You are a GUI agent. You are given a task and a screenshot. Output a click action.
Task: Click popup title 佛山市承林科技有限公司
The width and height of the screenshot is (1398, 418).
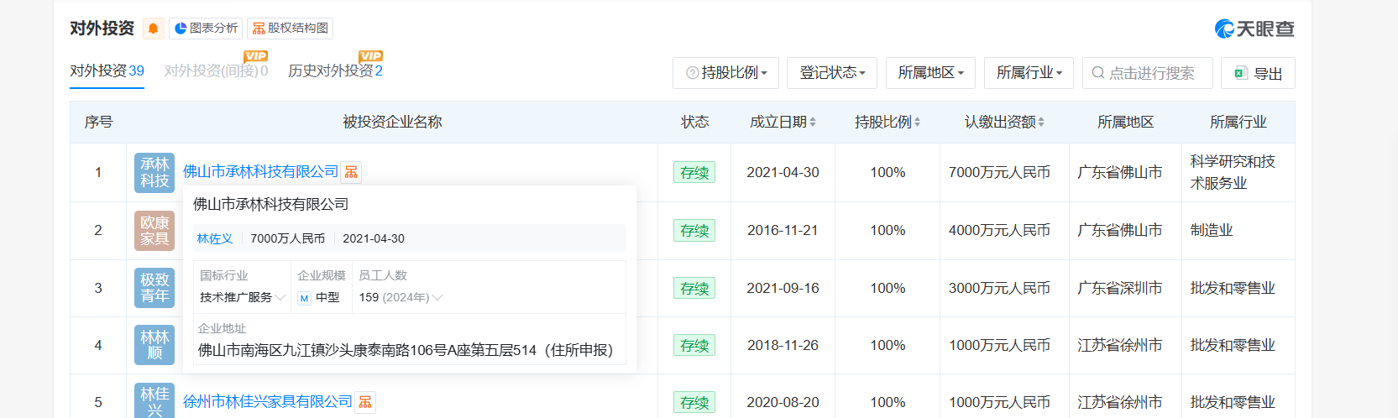click(270, 204)
